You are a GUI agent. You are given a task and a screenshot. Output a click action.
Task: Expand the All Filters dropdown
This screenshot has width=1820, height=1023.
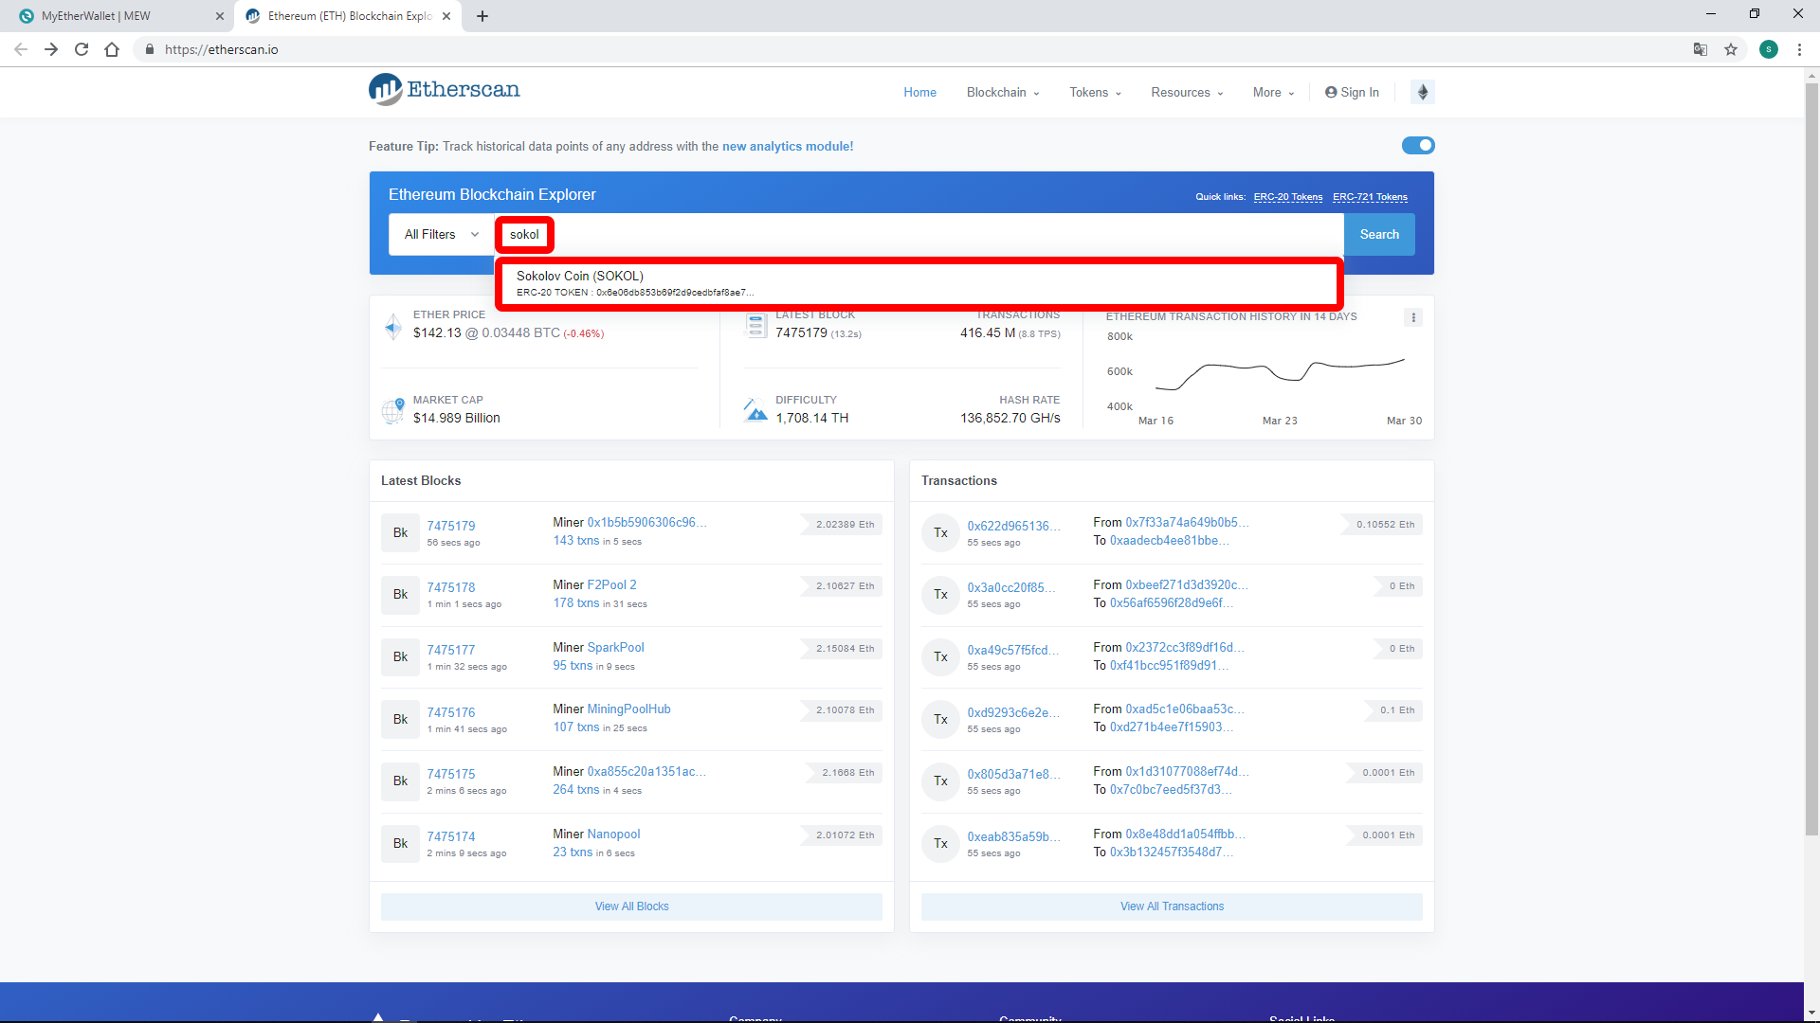442,234
